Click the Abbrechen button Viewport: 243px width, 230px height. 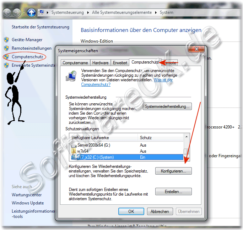160,212
